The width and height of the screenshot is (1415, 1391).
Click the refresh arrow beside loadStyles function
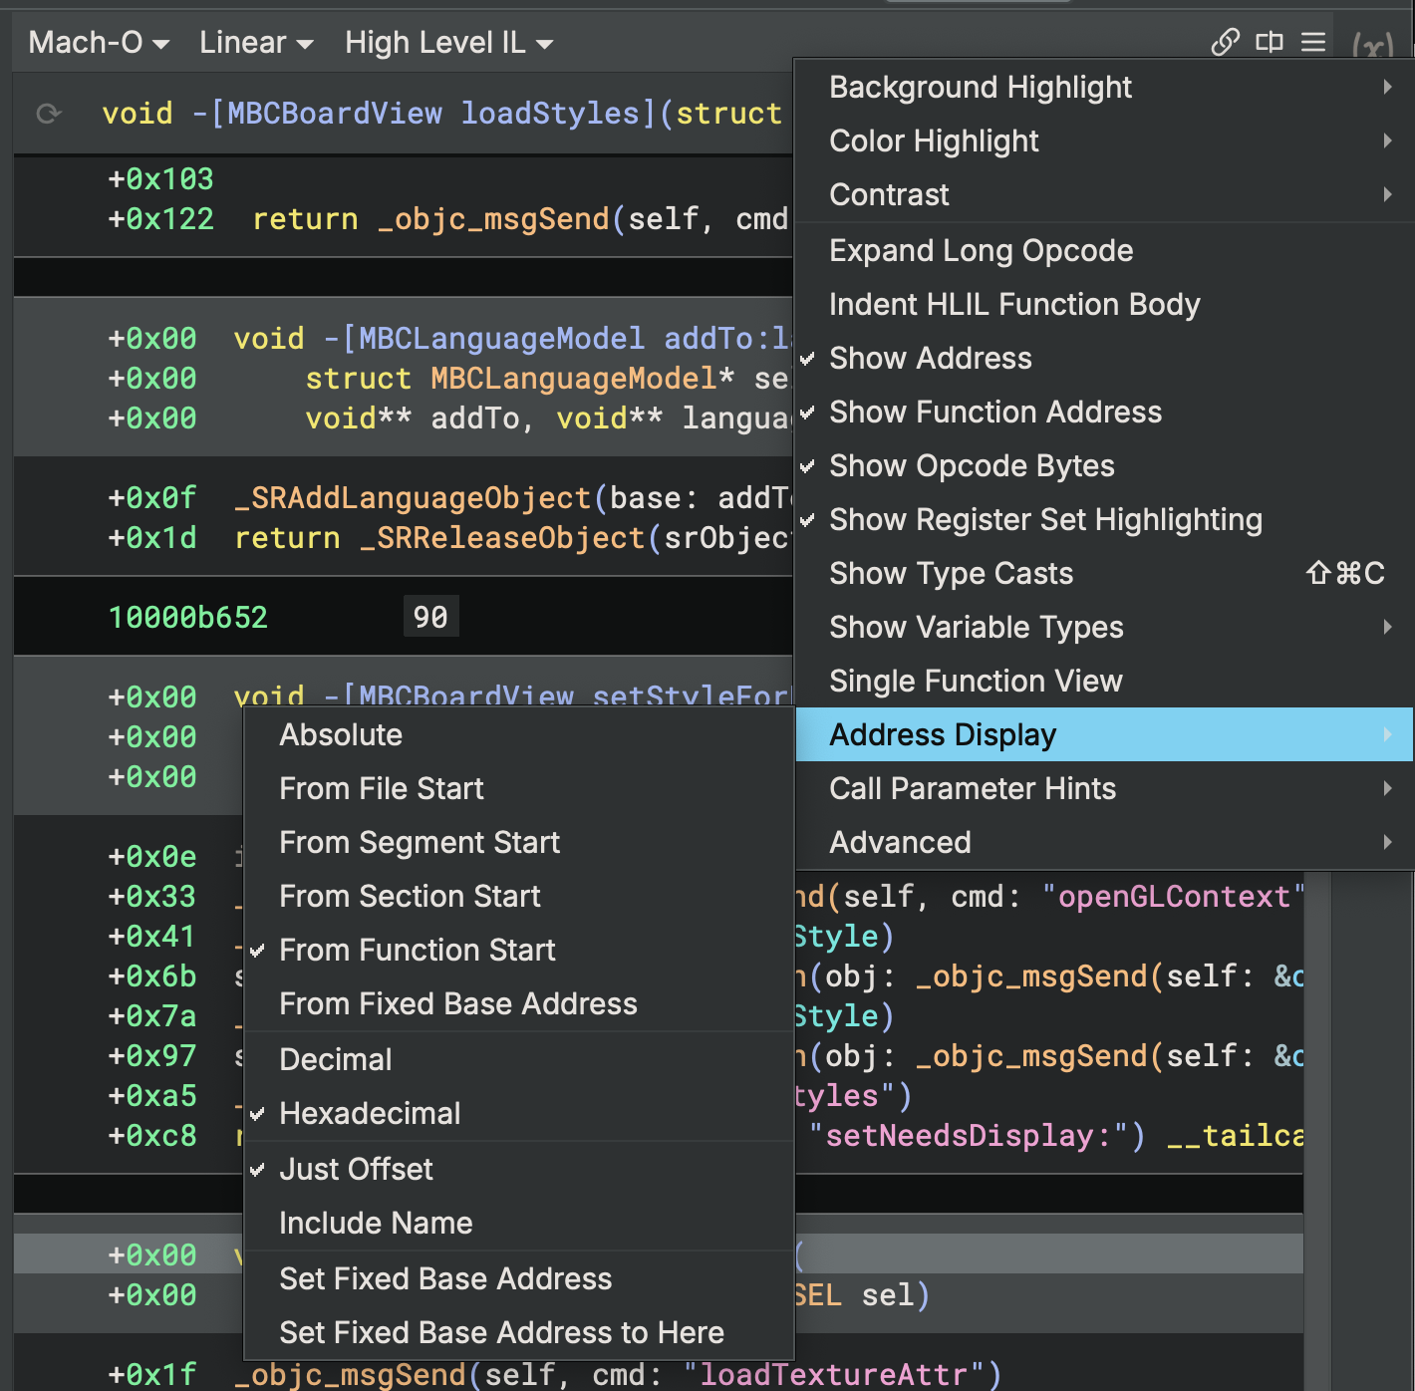click(49, 114)
